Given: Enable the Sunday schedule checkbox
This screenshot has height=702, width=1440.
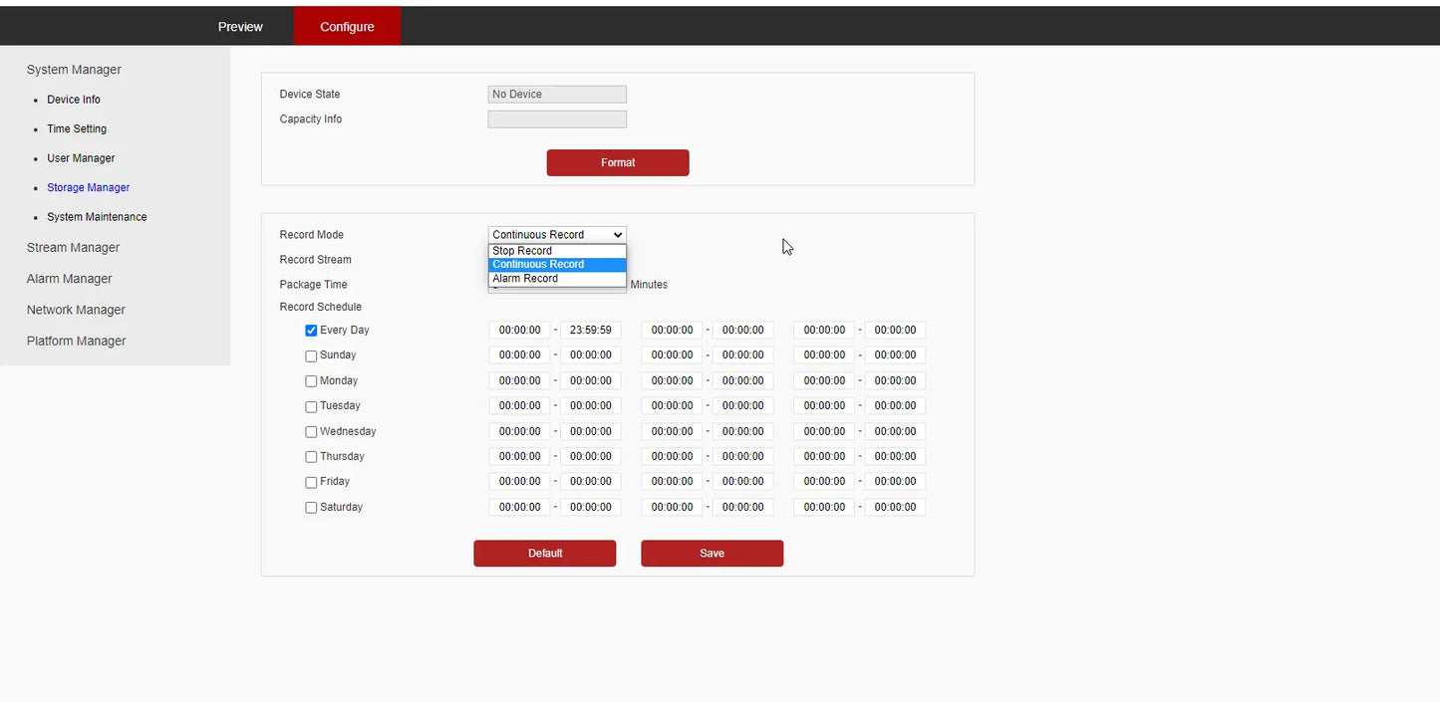Looking at the screenshot, I should coord(311,355).
